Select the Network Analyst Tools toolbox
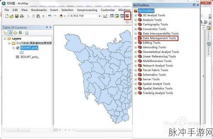Screen dimensions: 213x139 tap(158, 66)
